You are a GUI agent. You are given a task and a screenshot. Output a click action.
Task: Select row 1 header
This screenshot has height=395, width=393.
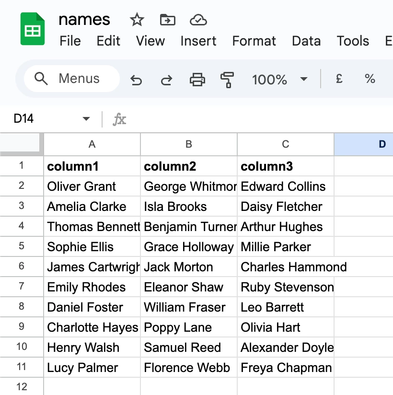tap(22, 166)
